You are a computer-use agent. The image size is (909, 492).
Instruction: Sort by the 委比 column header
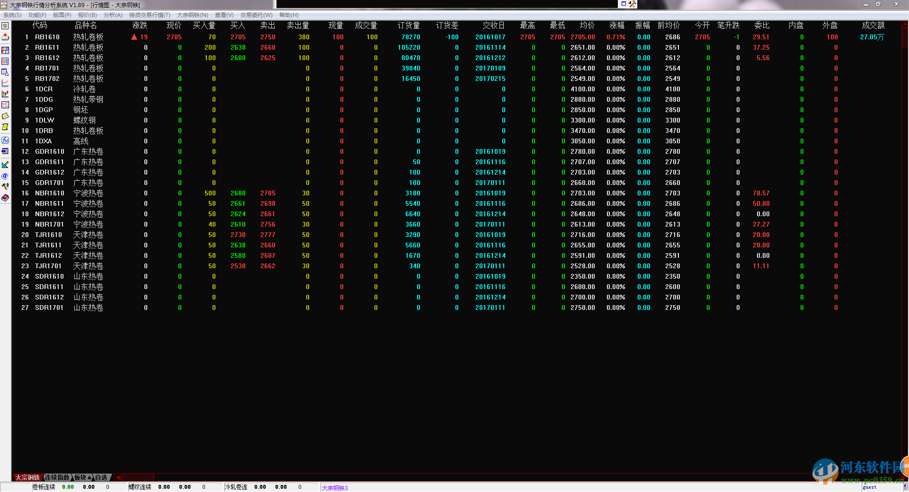762,26
